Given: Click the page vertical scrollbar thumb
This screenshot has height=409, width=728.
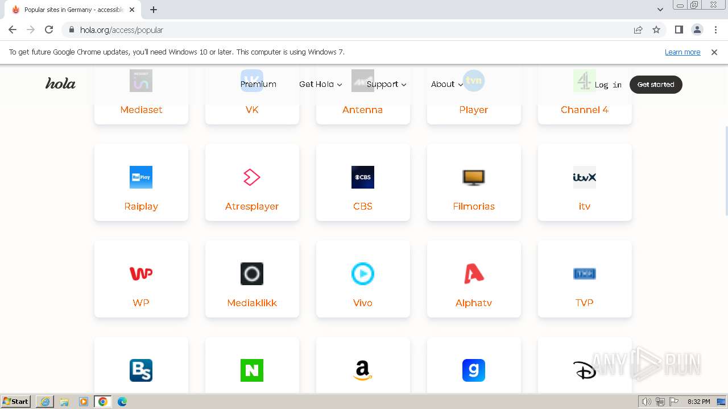Looking at the screenshot, I should (726, 170).
